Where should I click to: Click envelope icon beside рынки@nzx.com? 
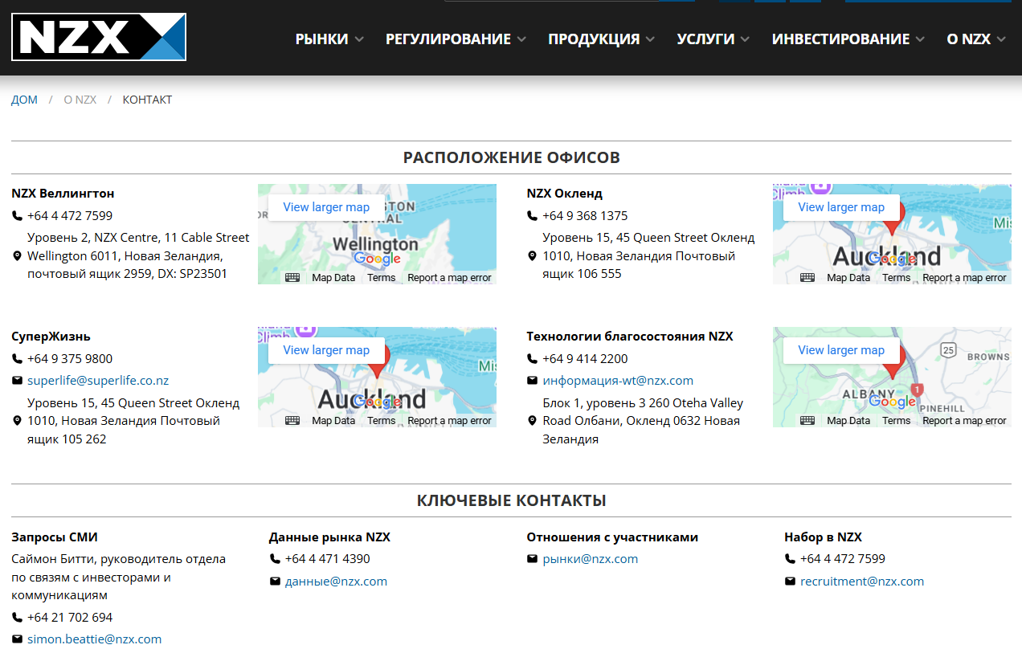pos(532,559)
